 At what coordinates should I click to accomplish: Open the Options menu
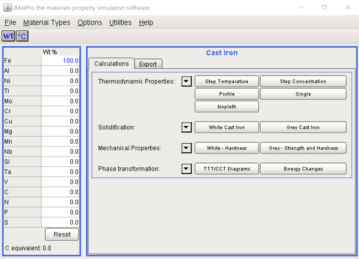click(x=90, y=23)
